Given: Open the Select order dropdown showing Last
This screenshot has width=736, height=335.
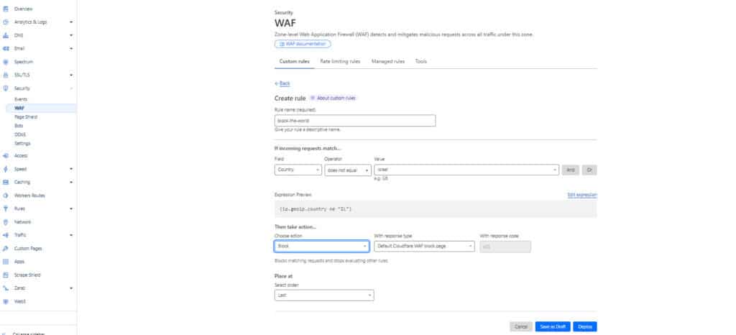Looking at the screenshot, I should 324,295.
